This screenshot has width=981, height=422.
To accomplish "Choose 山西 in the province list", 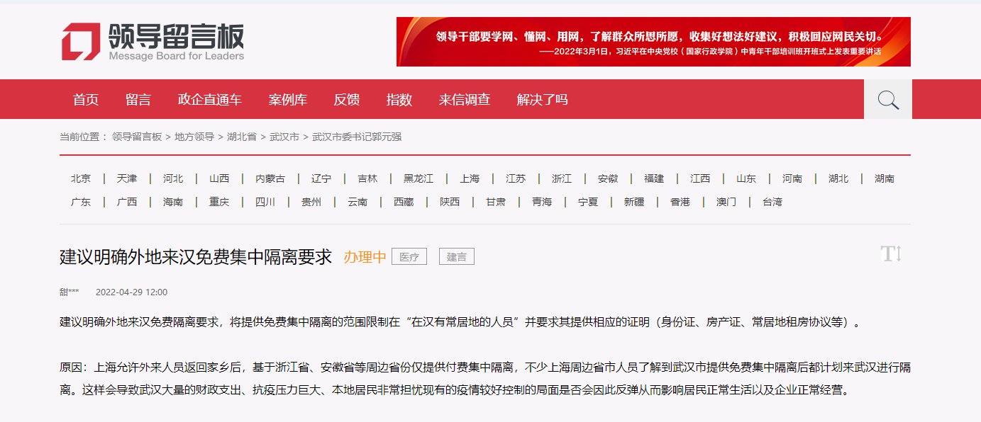I will click(219, 178).
